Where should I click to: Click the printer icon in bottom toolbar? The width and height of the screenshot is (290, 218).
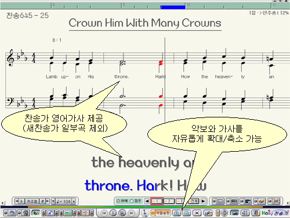click(x=12, y=213)
